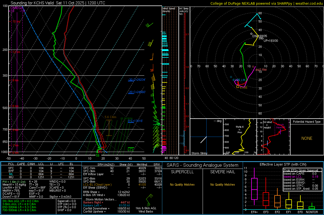The height and width of the screenshot is (215, 324).
Task: Click the 'SR Wind v. Height' label
Action: [x=267, y=125]
